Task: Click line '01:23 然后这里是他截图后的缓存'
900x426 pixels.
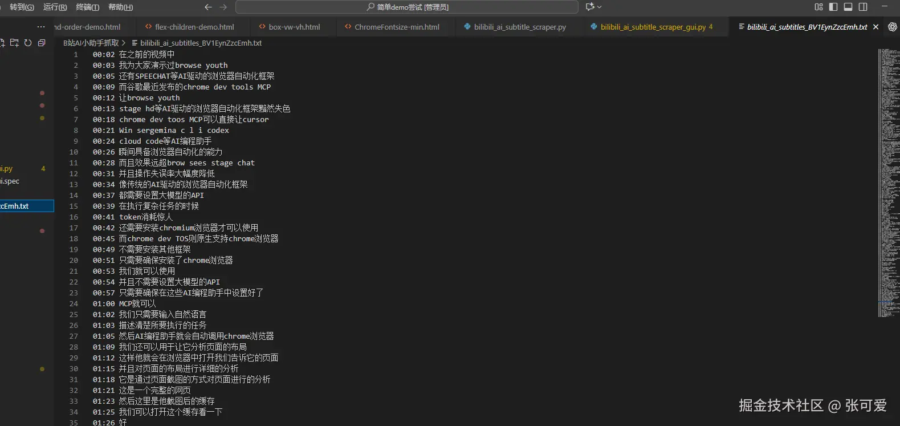Action: [x=154, y=401]
